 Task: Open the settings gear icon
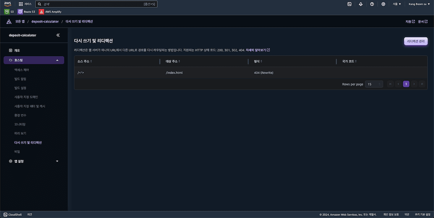click(383, 4)
